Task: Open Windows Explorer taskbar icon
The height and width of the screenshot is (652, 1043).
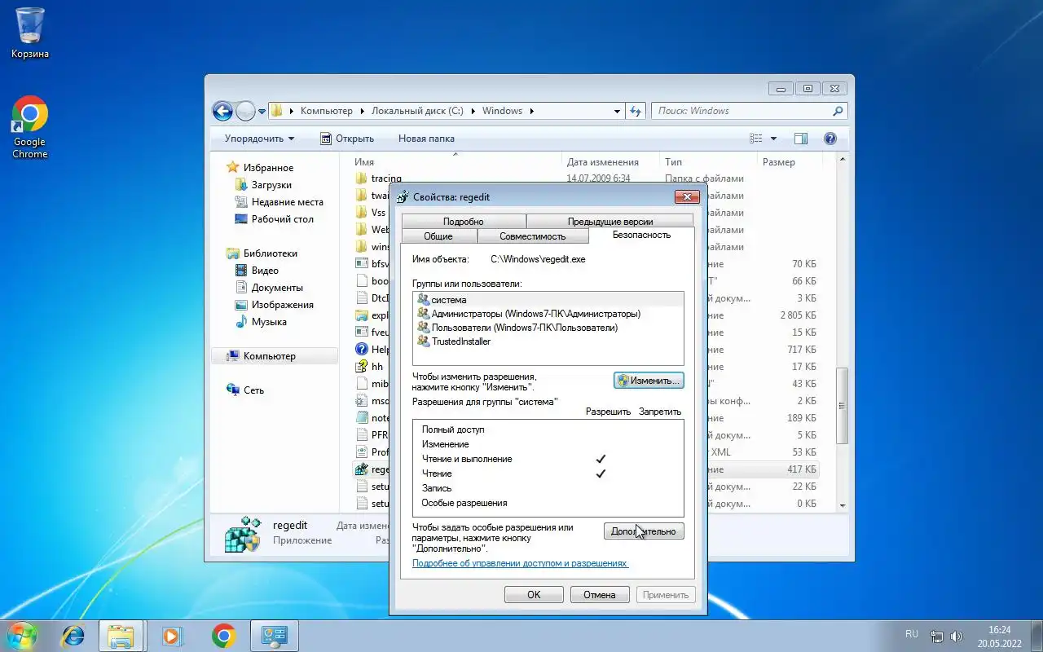Action: (121, 636)
